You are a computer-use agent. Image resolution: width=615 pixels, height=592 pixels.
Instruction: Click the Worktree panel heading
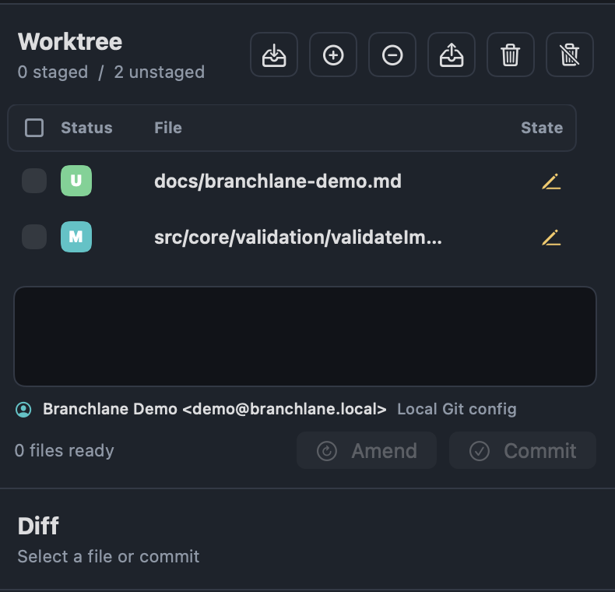tap(70, 41)
